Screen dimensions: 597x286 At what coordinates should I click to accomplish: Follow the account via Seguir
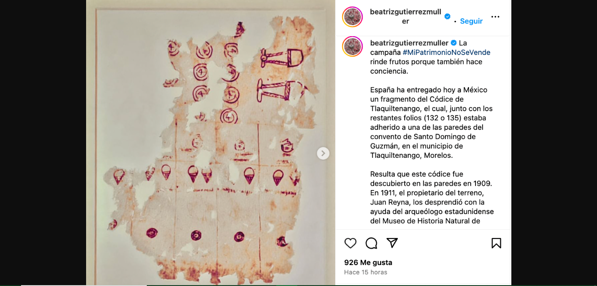tap(471, 21)
